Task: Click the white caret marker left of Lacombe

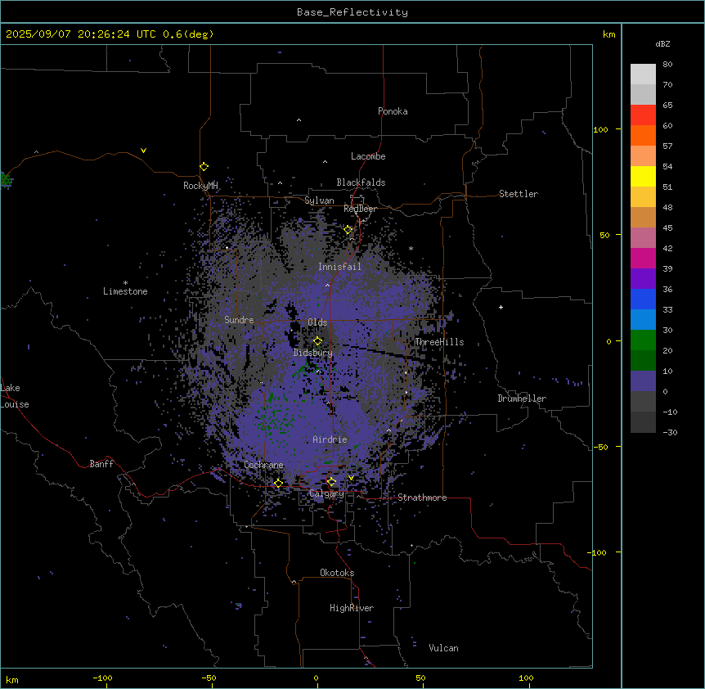Action: point(325,162)
